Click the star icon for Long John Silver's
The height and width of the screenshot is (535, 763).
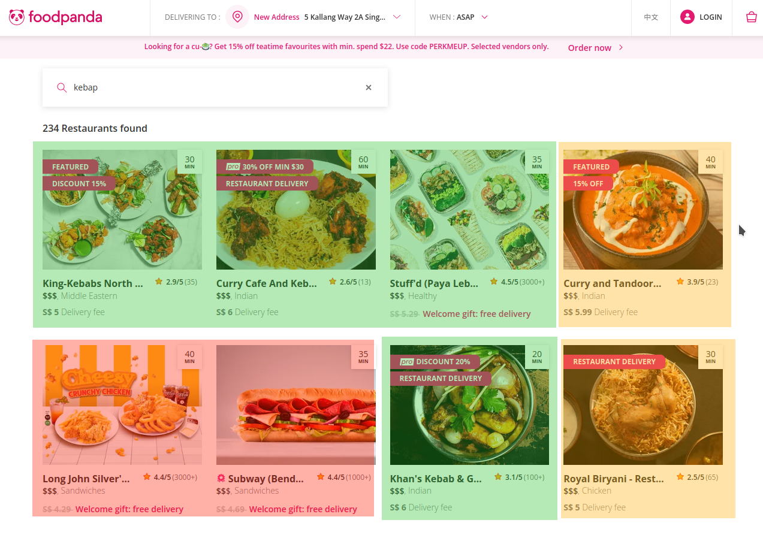147,477
